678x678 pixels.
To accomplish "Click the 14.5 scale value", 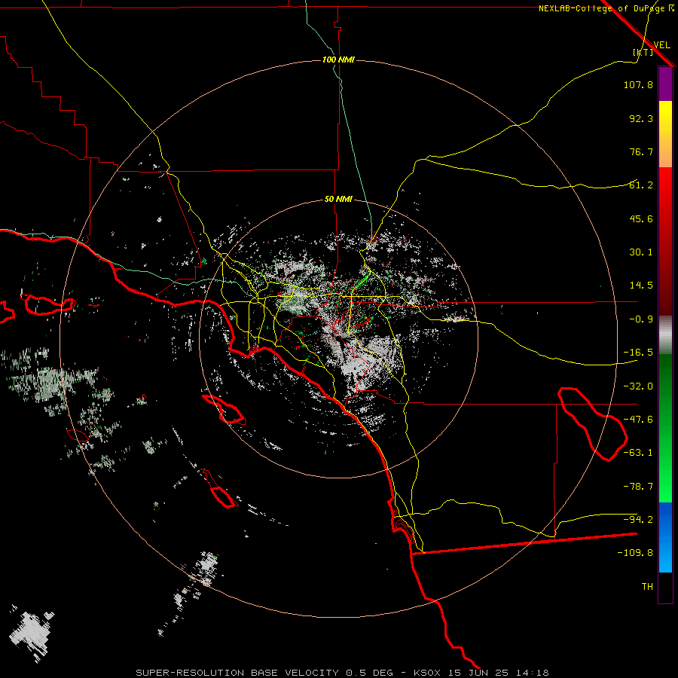I will click(641, 286).
